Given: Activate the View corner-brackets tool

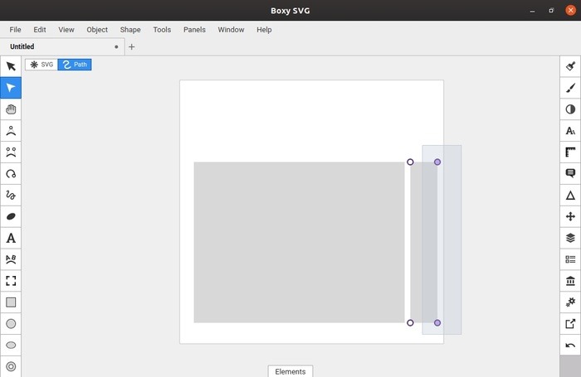Looking at the screenshot, I should point(11,281).
